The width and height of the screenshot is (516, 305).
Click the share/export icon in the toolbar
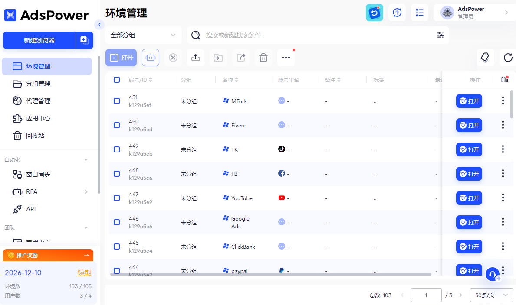click(x=240, y=57)
